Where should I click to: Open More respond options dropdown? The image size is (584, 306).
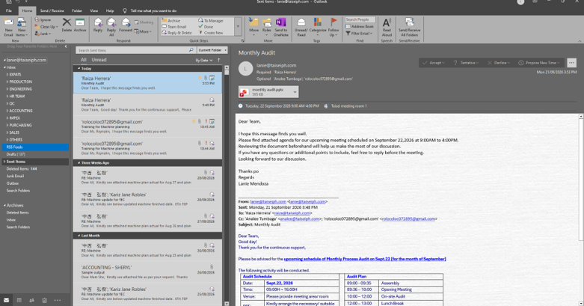tap(143, 31)
